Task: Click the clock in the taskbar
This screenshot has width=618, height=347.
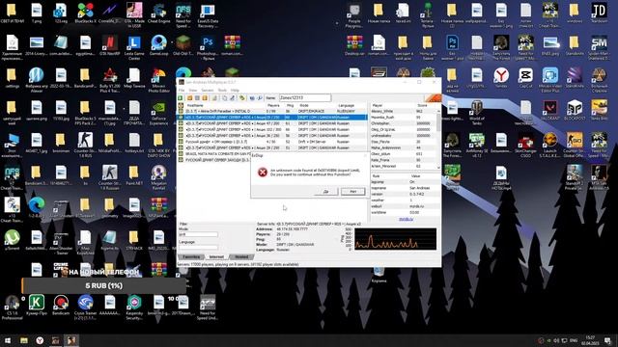Action: 590,340
